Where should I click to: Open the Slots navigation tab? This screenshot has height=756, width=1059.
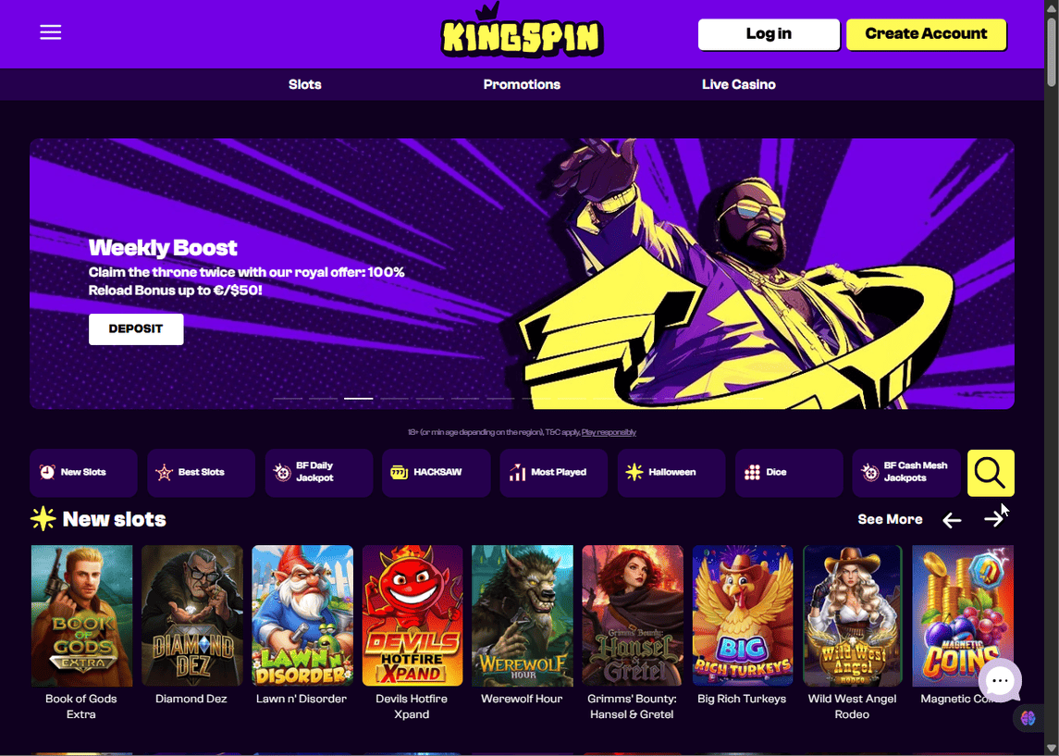304,84
